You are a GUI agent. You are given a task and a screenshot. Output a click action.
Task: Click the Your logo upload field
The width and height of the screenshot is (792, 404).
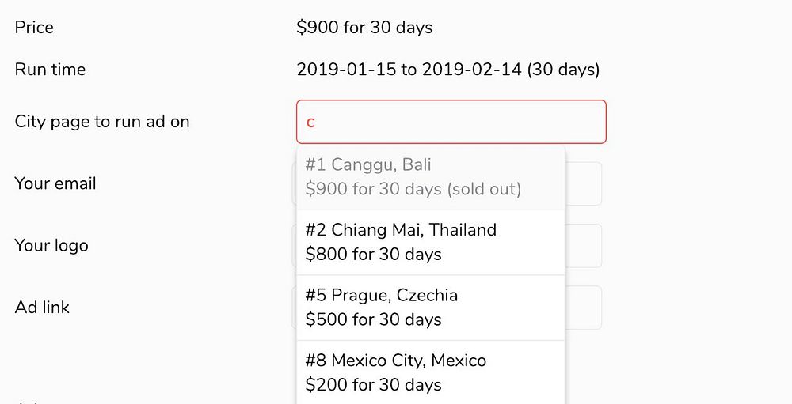click(x=584, y=245)
